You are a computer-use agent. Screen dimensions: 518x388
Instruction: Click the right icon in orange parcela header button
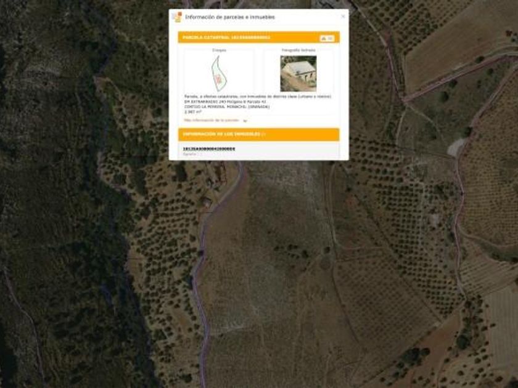[x=331, y=39]
